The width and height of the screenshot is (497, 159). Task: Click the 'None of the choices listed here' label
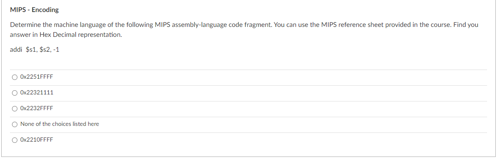[x=60, y=124]
